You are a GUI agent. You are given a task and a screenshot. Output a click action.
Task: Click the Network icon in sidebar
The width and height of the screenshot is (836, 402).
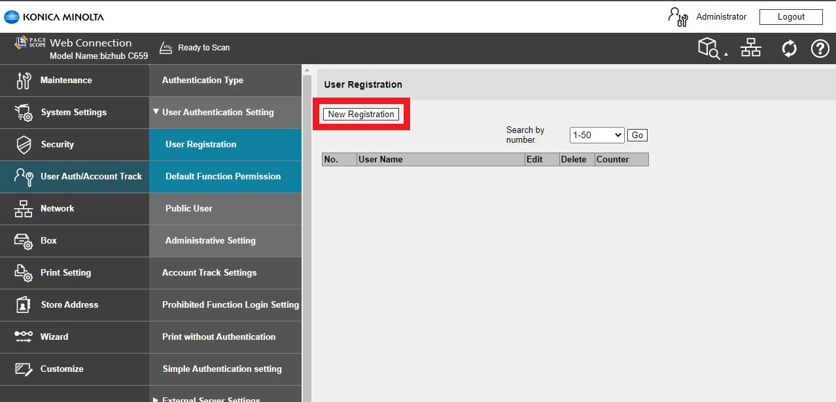click(x=24, y=209)
